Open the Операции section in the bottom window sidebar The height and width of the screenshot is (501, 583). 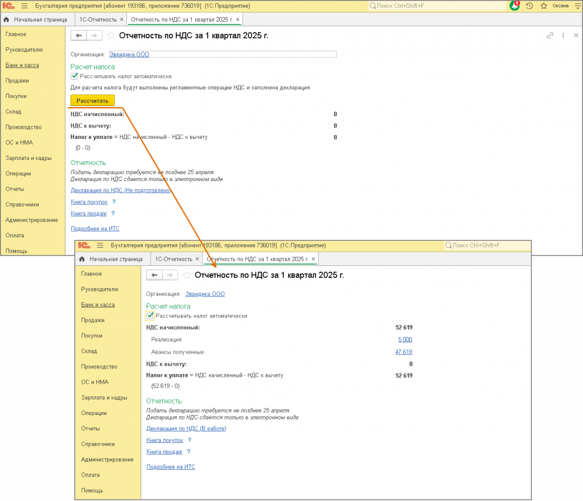click(x=94, y=413)
